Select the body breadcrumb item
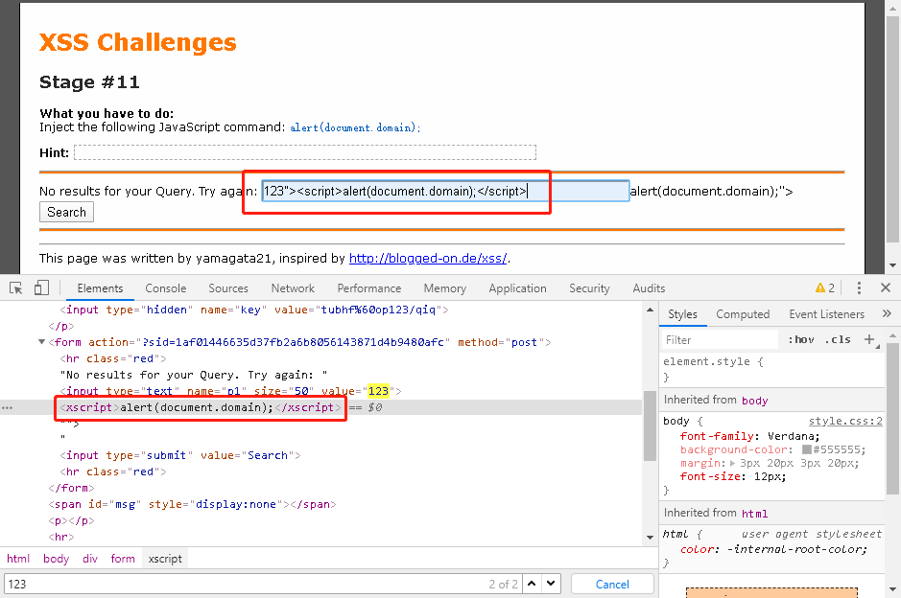 tap(56, 559)
